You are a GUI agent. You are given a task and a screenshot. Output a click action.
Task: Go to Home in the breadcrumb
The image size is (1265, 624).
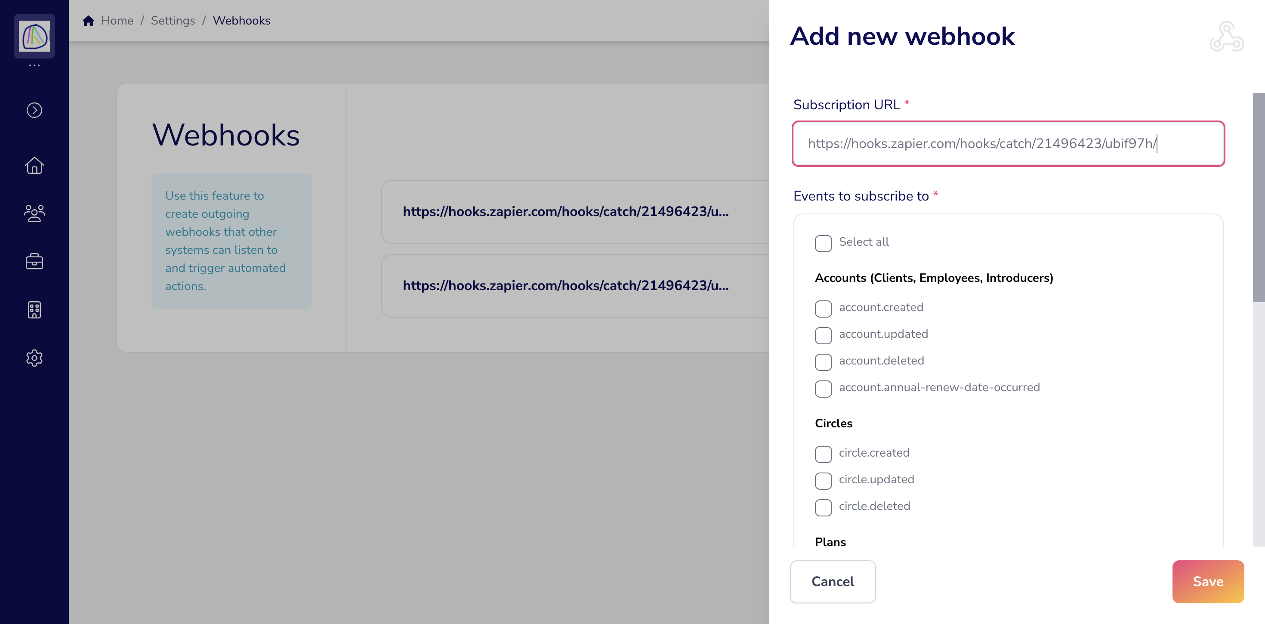[x=117, y=21]
